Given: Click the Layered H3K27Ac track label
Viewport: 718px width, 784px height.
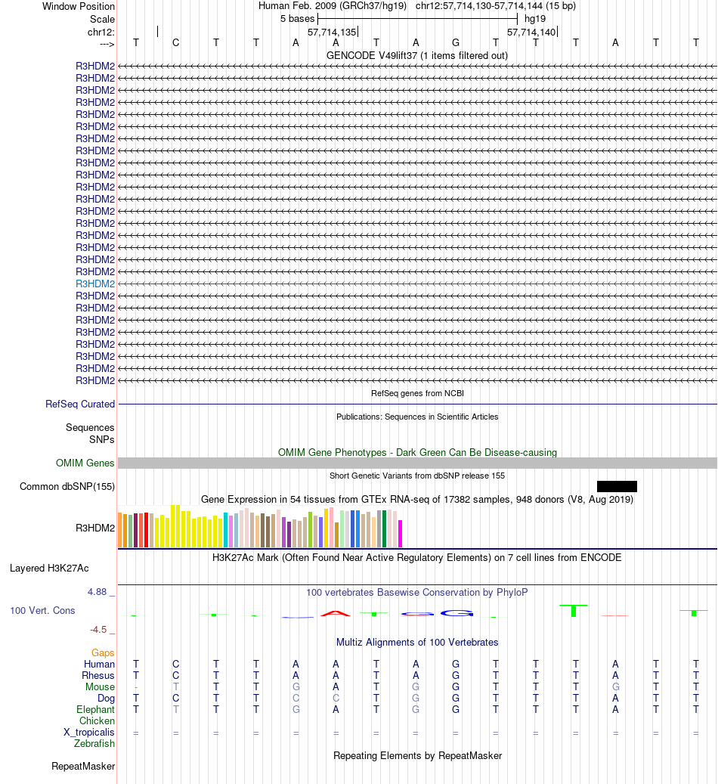Looking at the screenshot, I should pos(49,568).
